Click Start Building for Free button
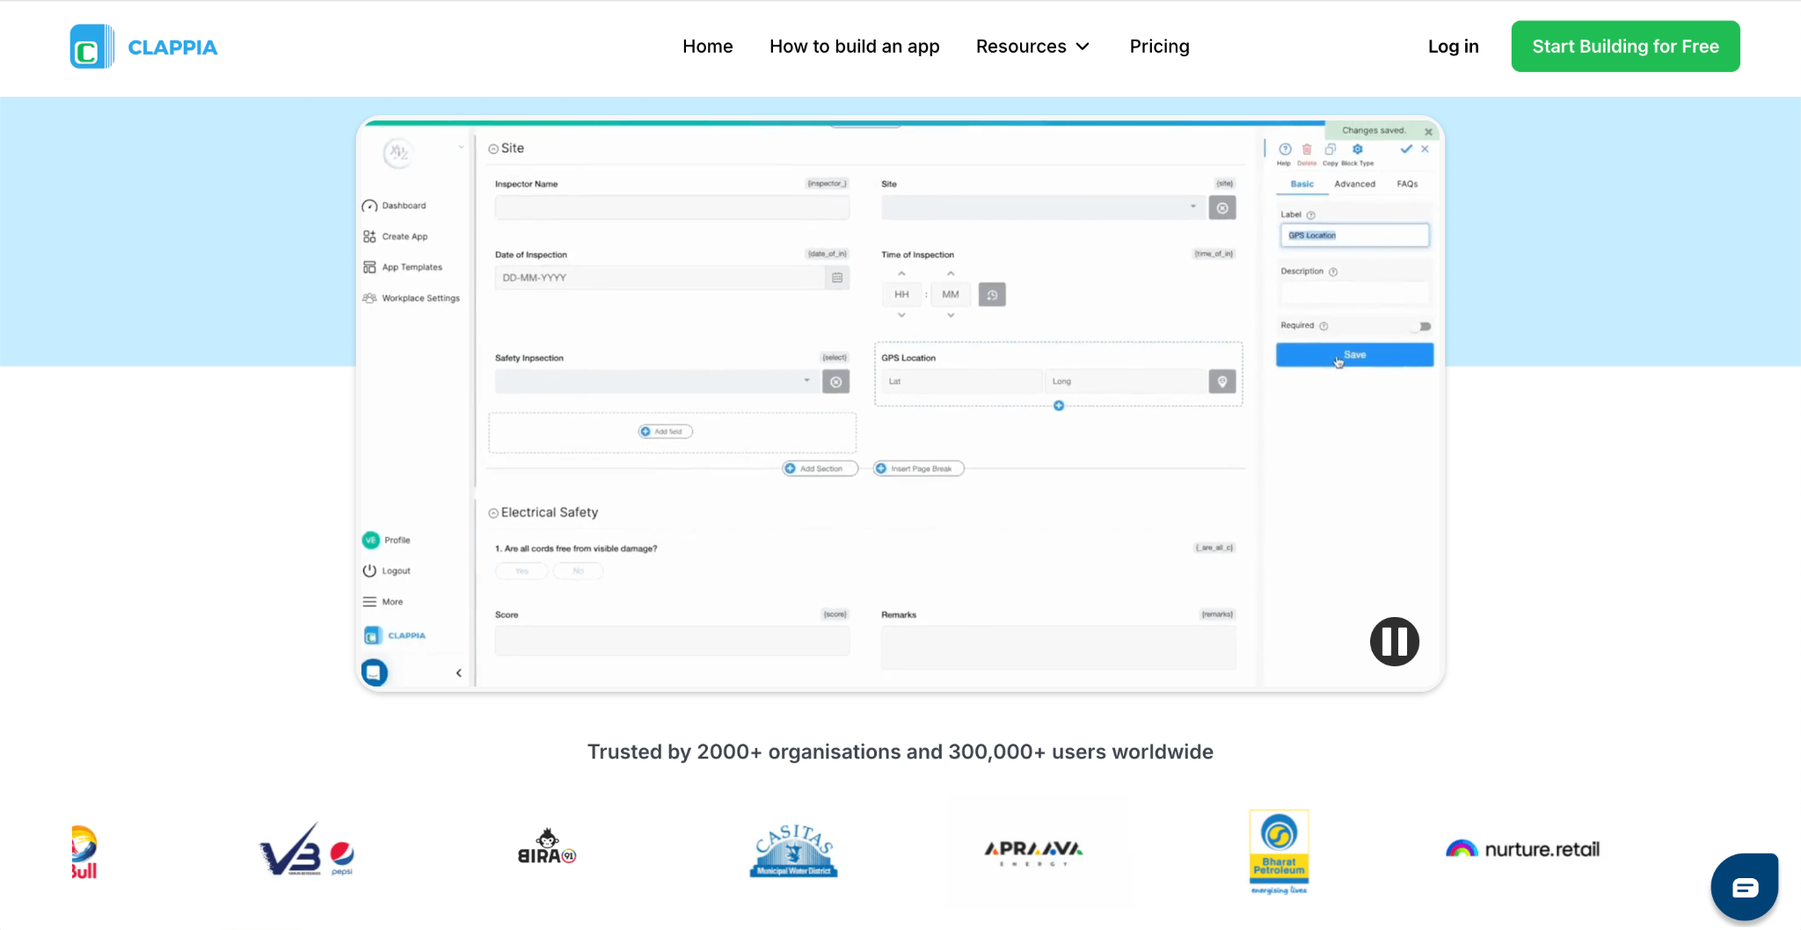 (x=1626, y=47)
